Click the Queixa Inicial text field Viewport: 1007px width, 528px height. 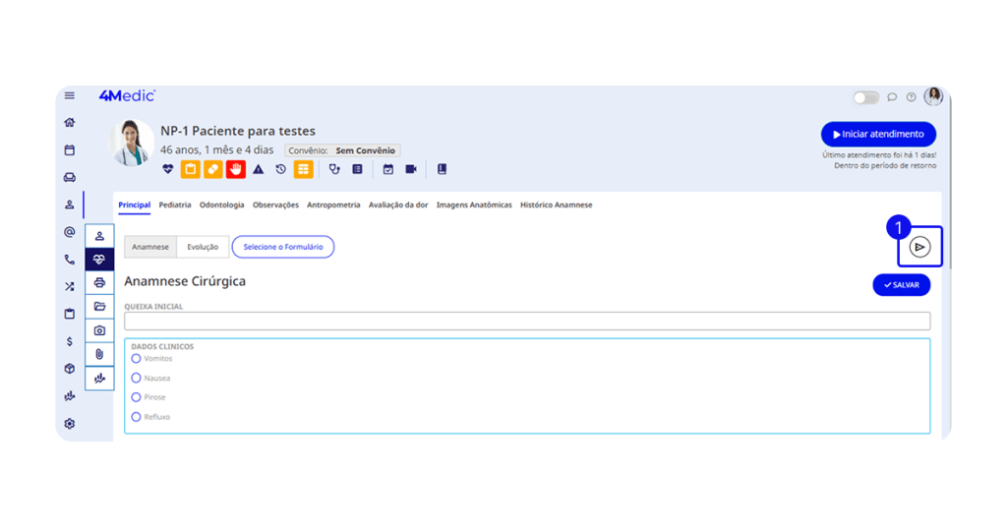[x=526, y=321]
